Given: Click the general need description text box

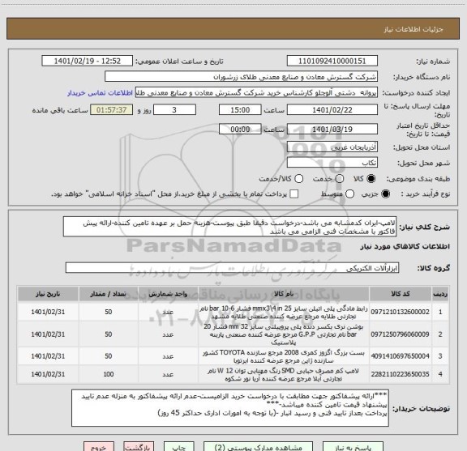Looking at the screenshot, I should 229,227.
